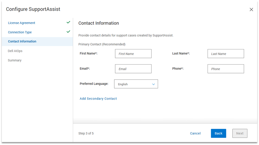Click the 'Step 3 of 5' text
This screenshot has width=259, height=145.
point(86,133)
